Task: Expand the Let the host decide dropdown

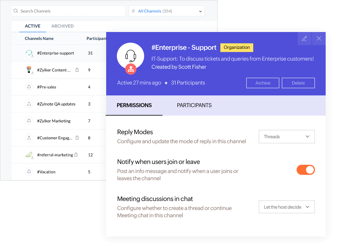Action: (x=287, y=207)
